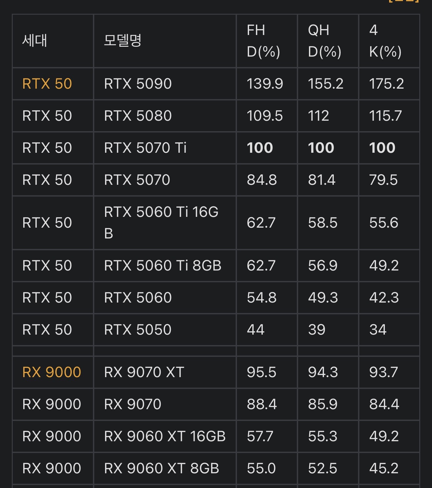Select the 88.4 FHD value for RX 9070

click(x=262, y=404)
